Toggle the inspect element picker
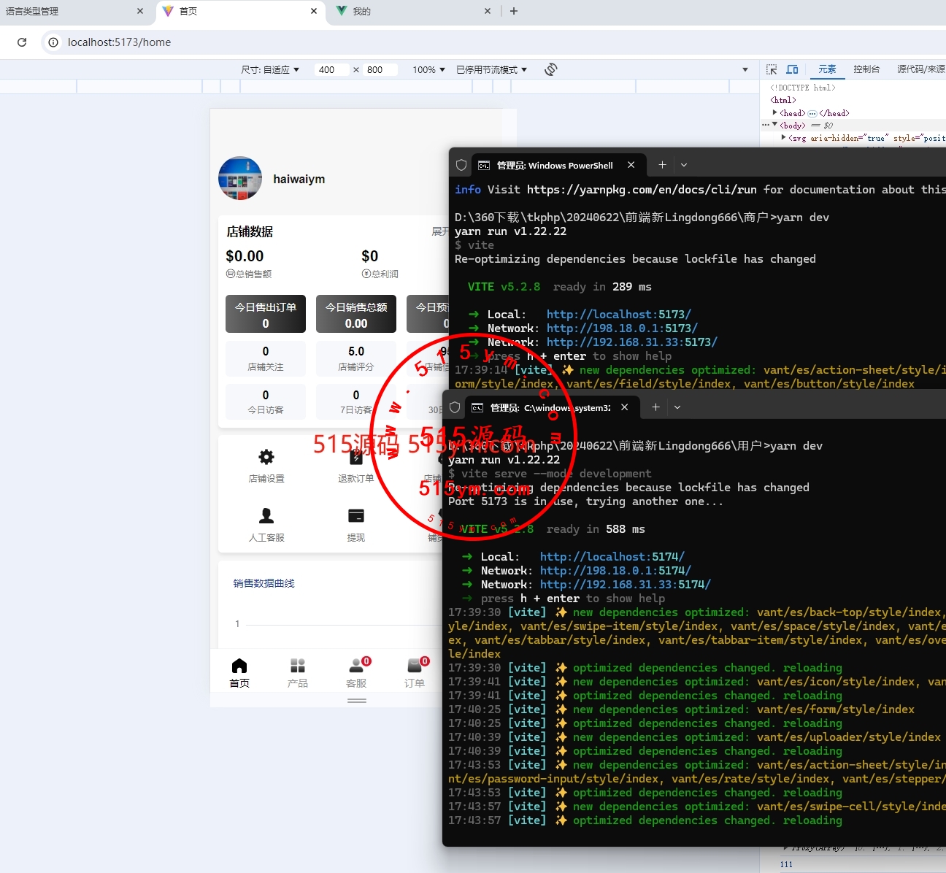The image size is (946, 873). (x=772, y=69)
